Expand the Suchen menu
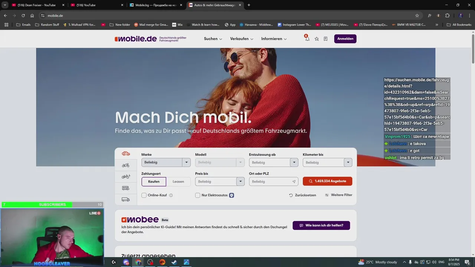Viewport: 475px width, 267px height. (x=213, y=39)
